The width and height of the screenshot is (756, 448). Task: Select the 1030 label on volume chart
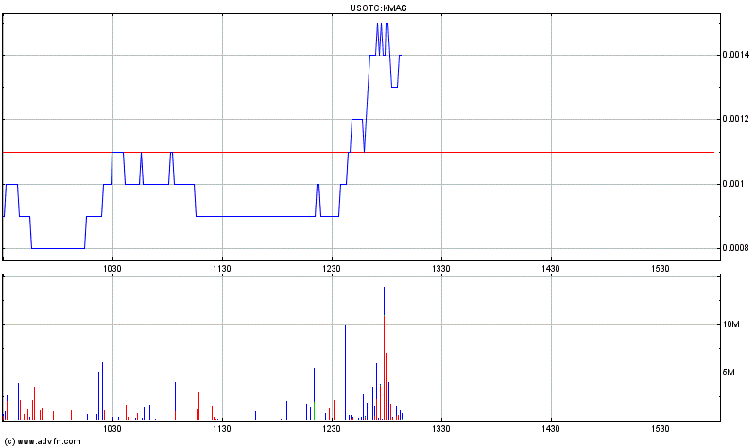pyautogui.click(x=112, y=429)
